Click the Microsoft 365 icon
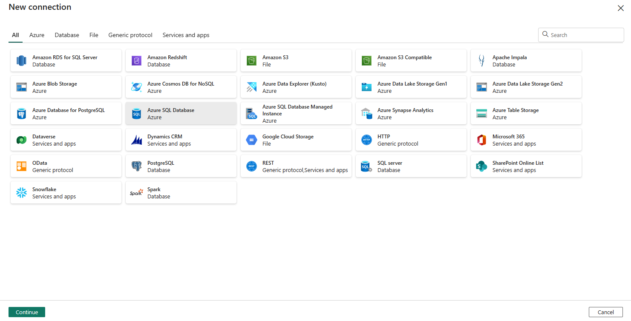 pyautogui.click(x=481, y=140)
